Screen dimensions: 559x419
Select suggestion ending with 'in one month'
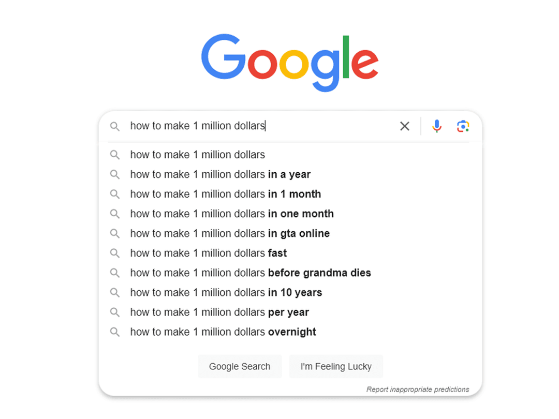coord(232,214)
